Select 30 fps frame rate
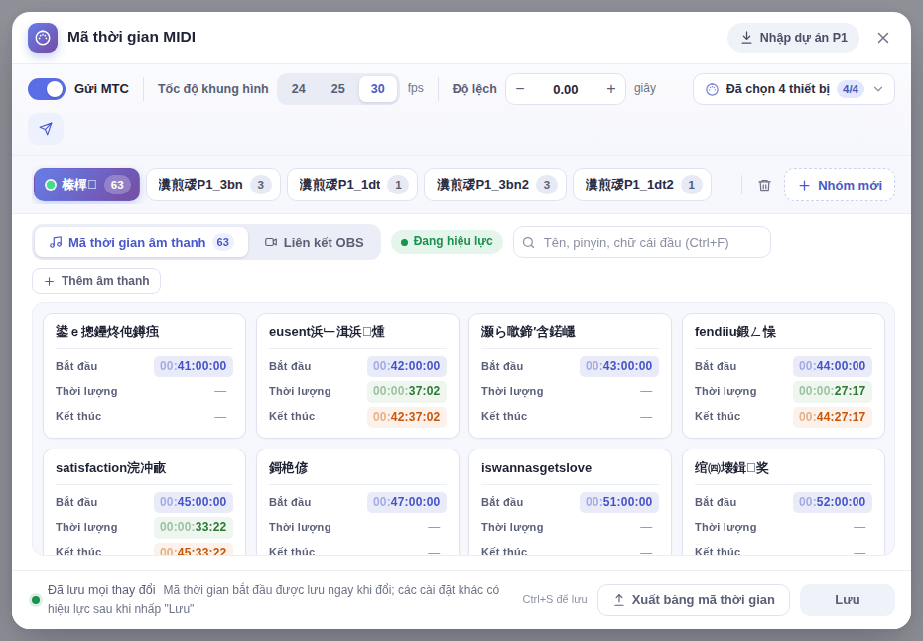This screenshot has height=641, width=923. pyautogui.click(x=378, y=89)
